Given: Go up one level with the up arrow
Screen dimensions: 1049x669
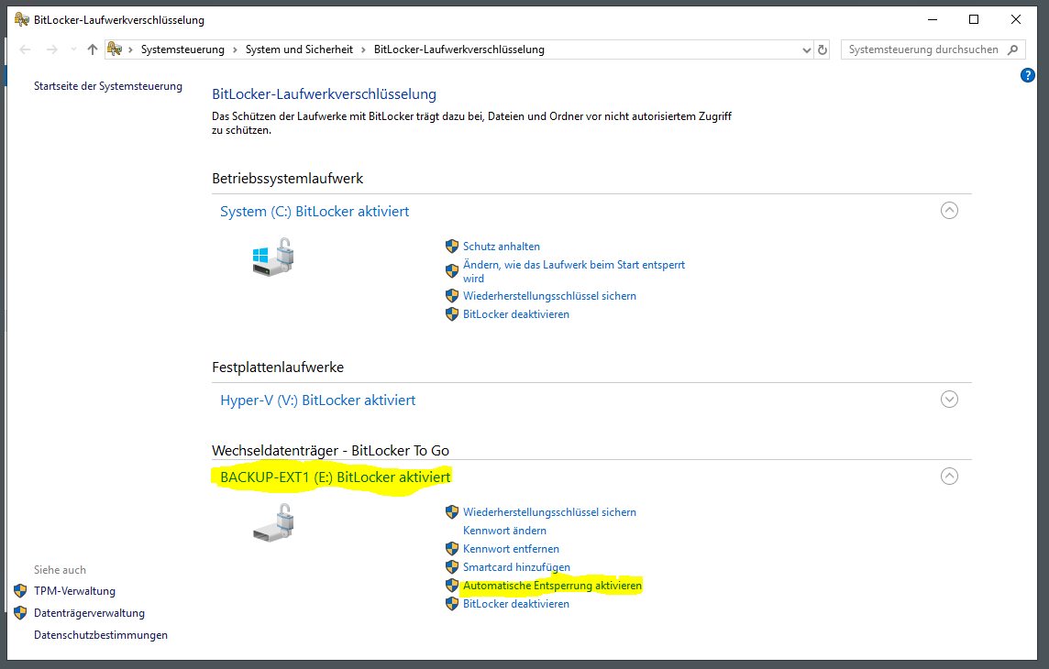Looking at the screenshot, I should [x=93, y=49].
